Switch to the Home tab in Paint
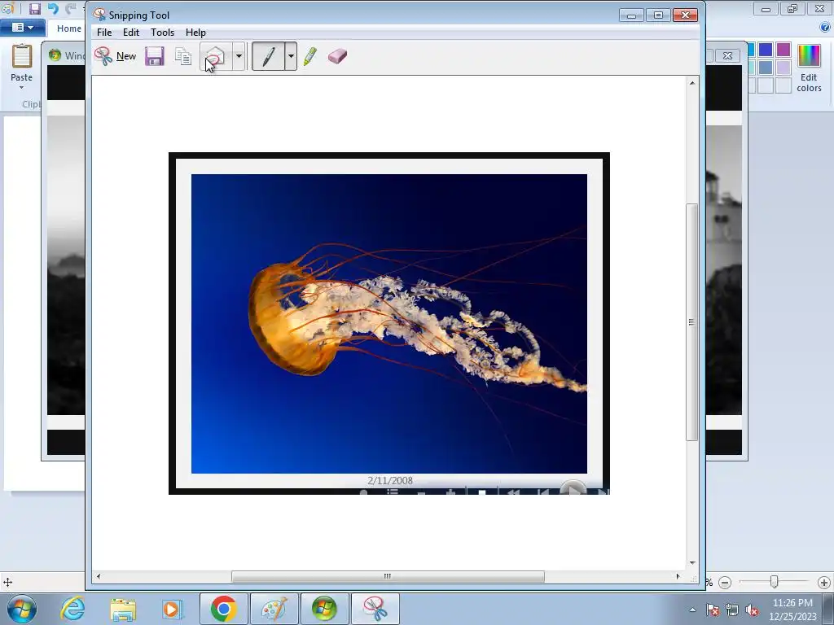The width and height of the screenshot is (834, 625). tap(69, 28)
